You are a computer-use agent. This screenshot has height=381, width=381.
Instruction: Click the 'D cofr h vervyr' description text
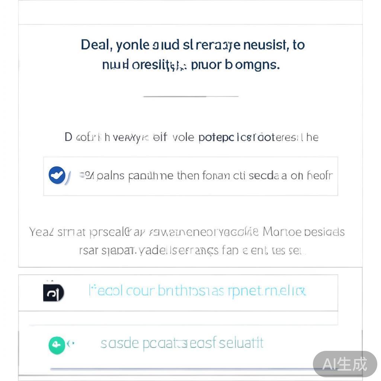tap(192, 137)
